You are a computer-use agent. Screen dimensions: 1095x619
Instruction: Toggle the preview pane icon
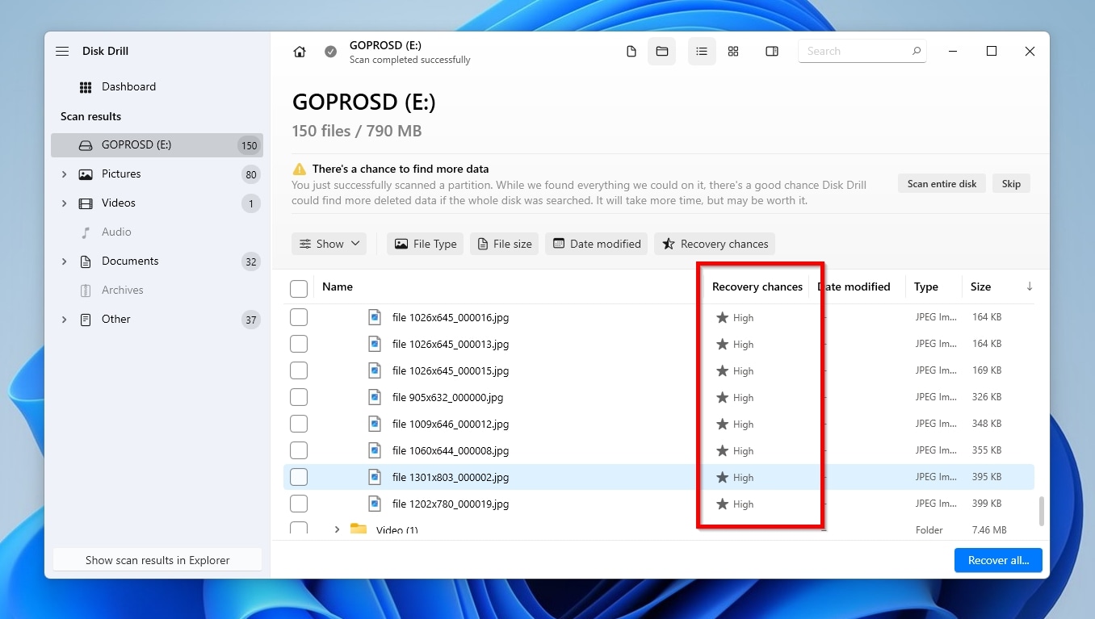772,52
